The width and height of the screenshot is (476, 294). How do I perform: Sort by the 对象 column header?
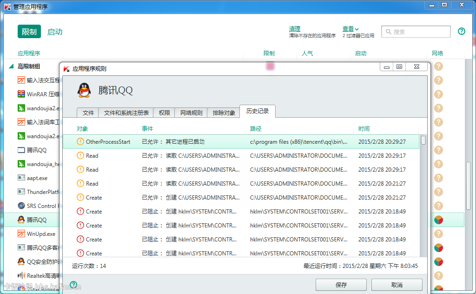[x=82, y=129]
